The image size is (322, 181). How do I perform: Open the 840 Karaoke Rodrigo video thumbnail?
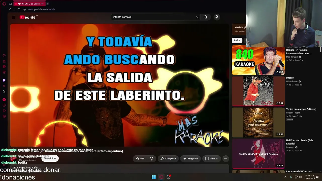coord(258,60)
